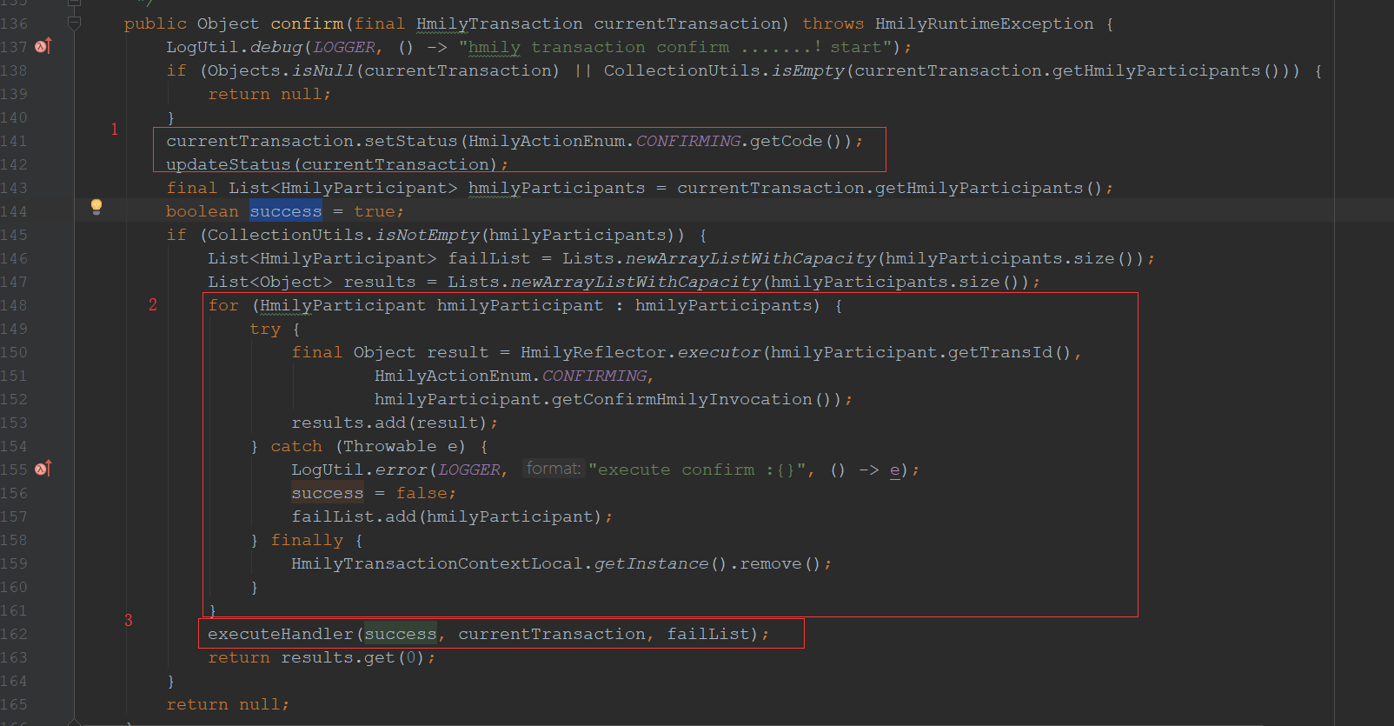Click the 'catch' keyword on line 154
This screenshot has height=726, width=1394.
296,446
